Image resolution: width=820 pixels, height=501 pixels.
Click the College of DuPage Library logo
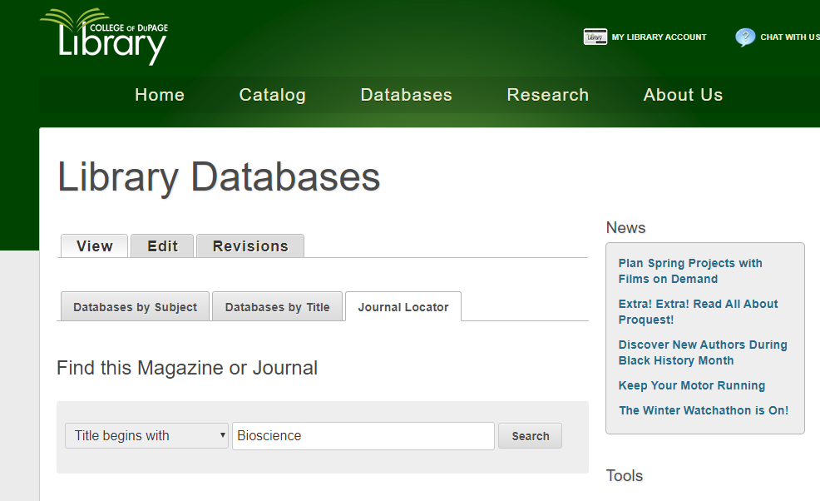[104, 37]
